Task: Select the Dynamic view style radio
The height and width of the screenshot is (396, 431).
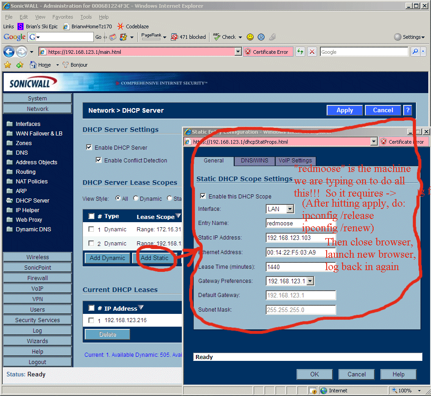Action: coord(136,198)
